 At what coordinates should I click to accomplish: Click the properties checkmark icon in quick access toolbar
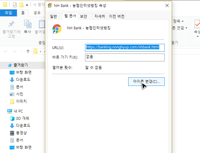(x=15, y=5)
